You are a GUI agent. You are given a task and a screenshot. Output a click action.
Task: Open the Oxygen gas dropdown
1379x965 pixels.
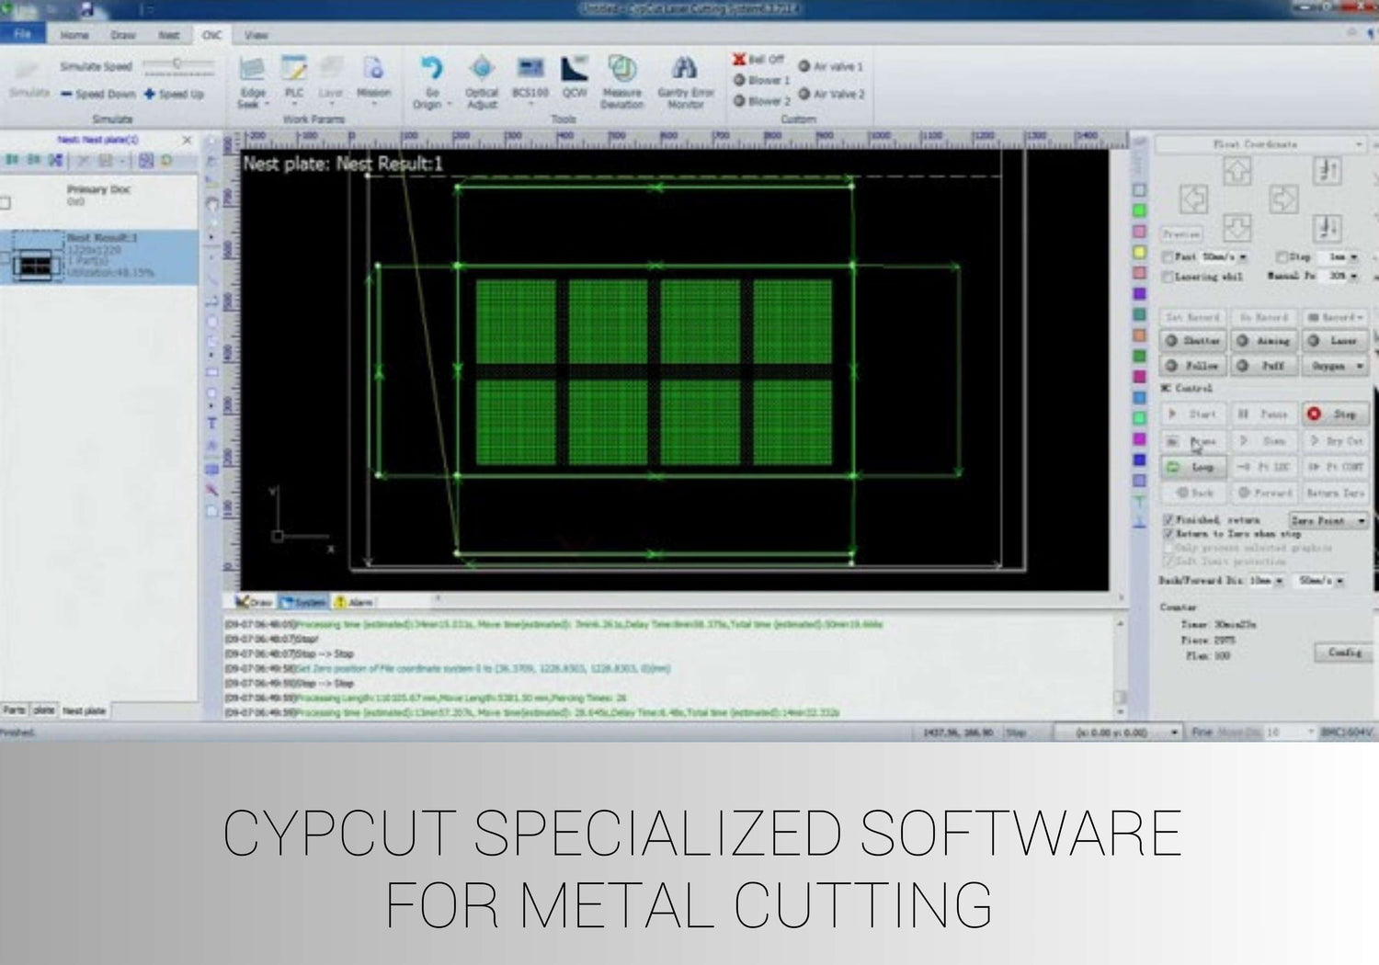1360,366
